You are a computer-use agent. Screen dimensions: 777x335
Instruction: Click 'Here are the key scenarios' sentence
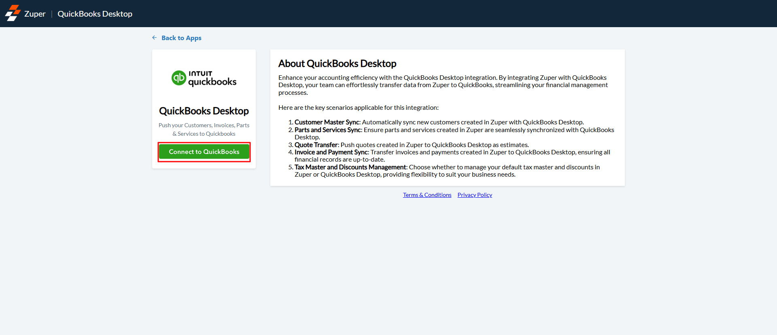(x=359, y=107)
